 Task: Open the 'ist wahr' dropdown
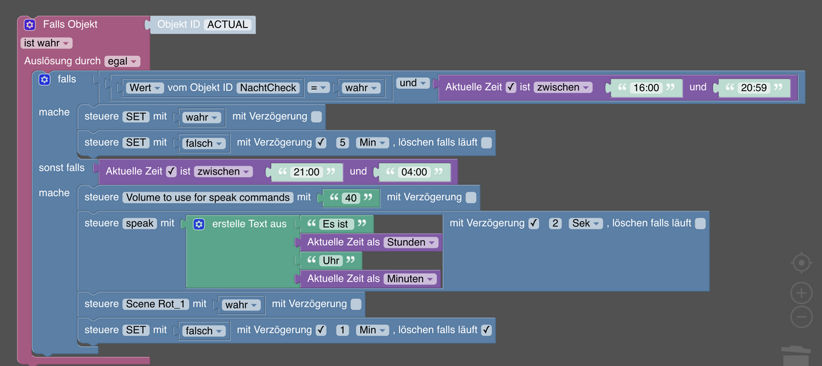(x=46, y=43)
